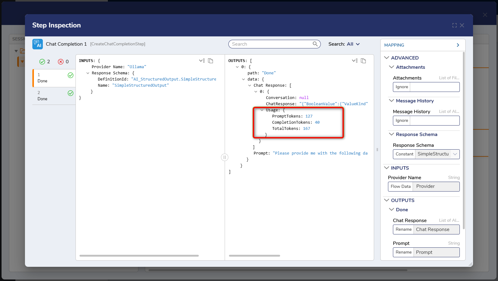Click the Rename button for Chat Response
This screenshot has width=498, height=281.
click(x=403, y=229)
